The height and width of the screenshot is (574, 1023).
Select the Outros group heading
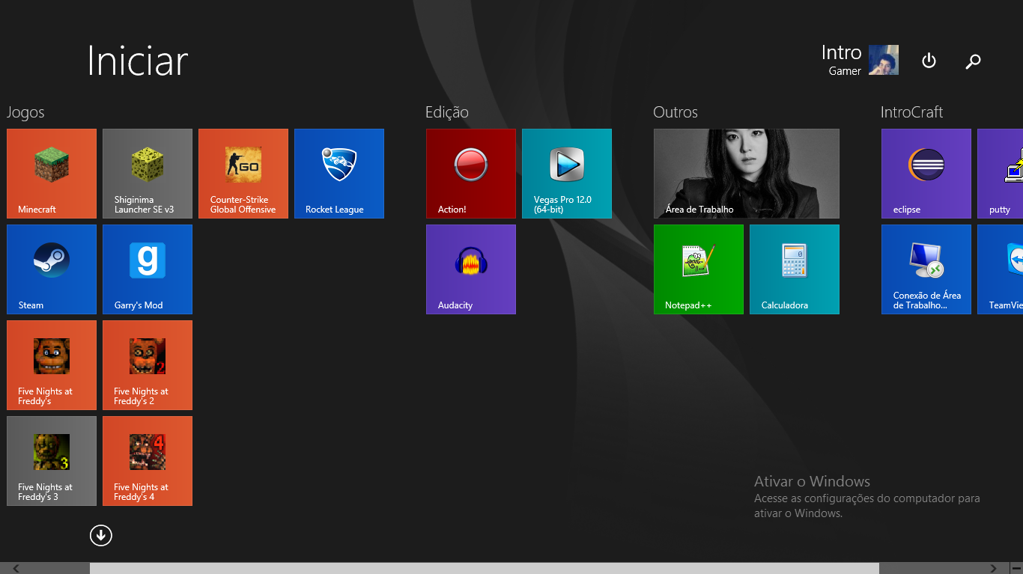[676, 112]
